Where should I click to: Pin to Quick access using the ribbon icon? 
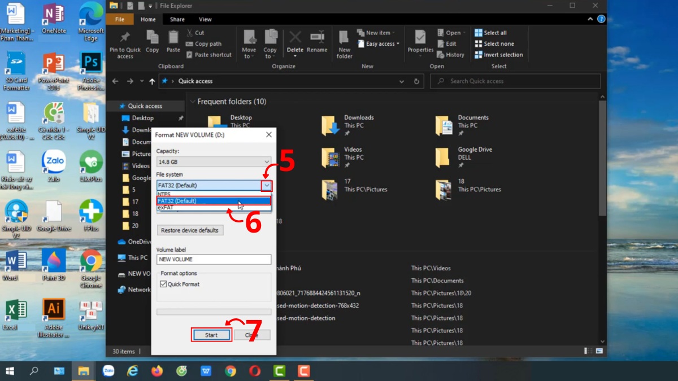coord(125,43)
